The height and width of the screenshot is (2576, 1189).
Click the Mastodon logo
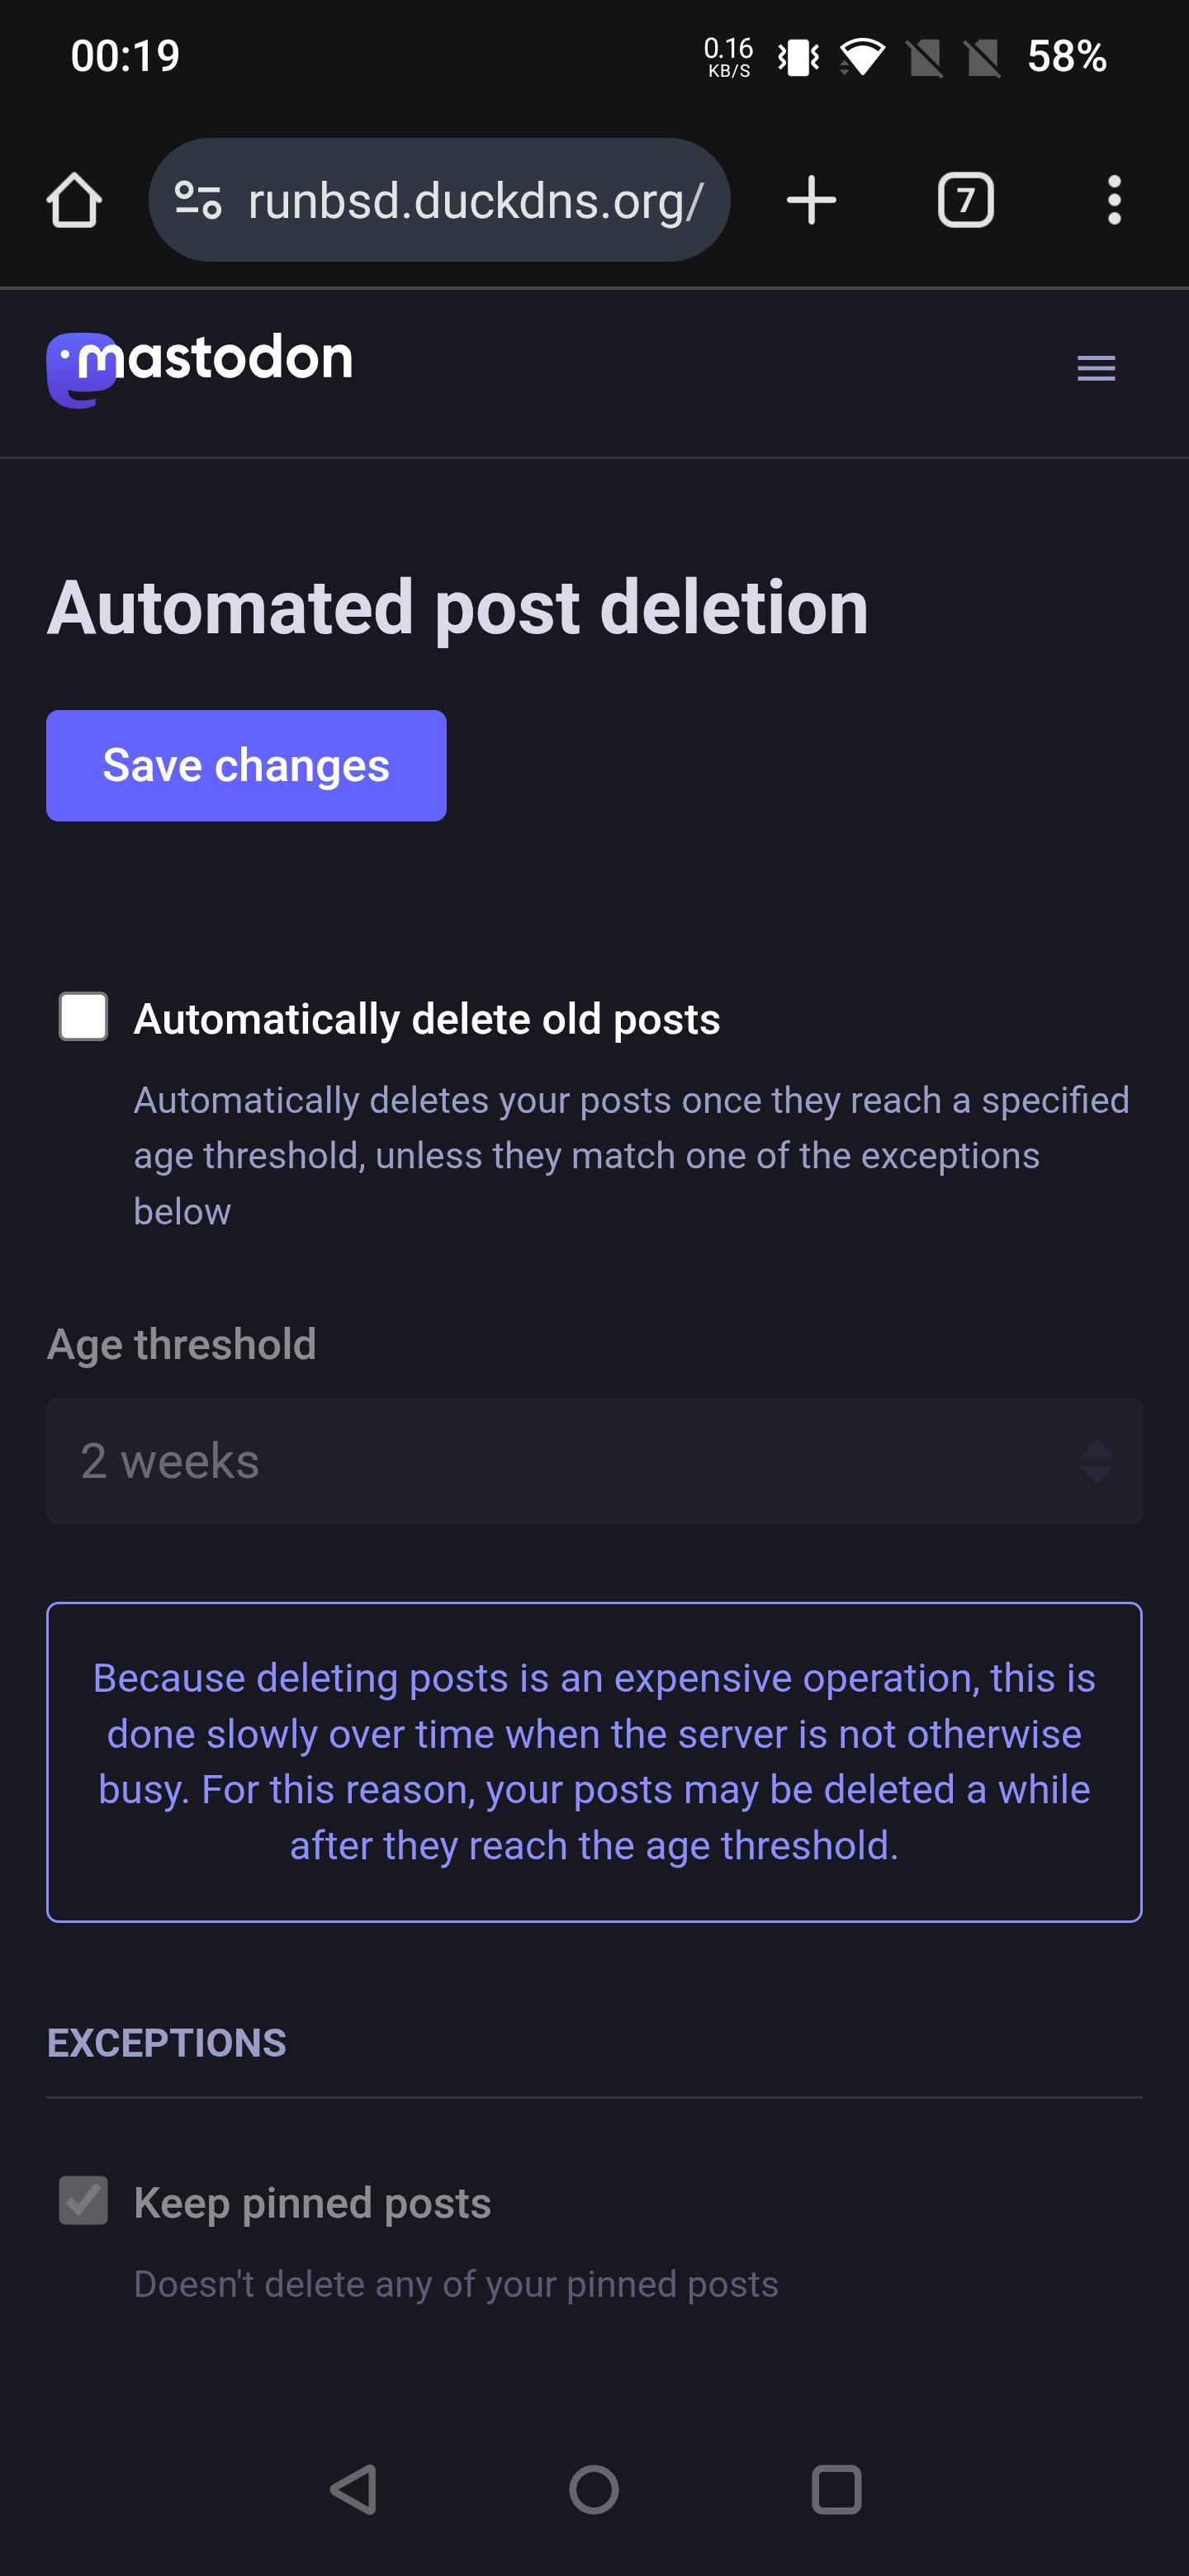200,367
